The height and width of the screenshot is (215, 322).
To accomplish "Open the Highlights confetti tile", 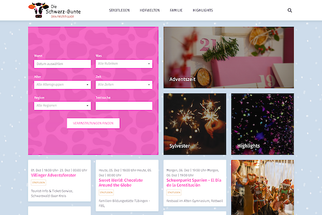I will (x=262, y=123).
